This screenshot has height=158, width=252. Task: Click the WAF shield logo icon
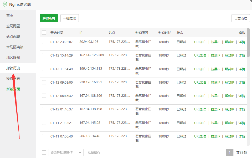(5, 4)
